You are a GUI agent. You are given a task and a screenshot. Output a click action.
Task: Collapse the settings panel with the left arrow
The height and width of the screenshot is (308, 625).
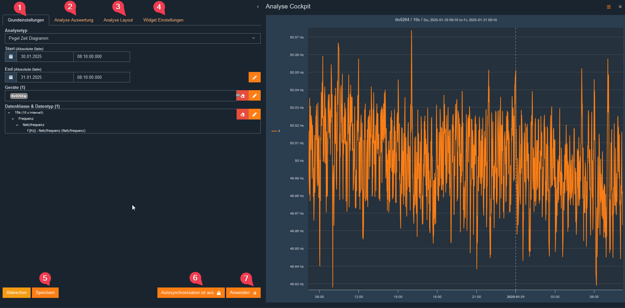point(257,7)
